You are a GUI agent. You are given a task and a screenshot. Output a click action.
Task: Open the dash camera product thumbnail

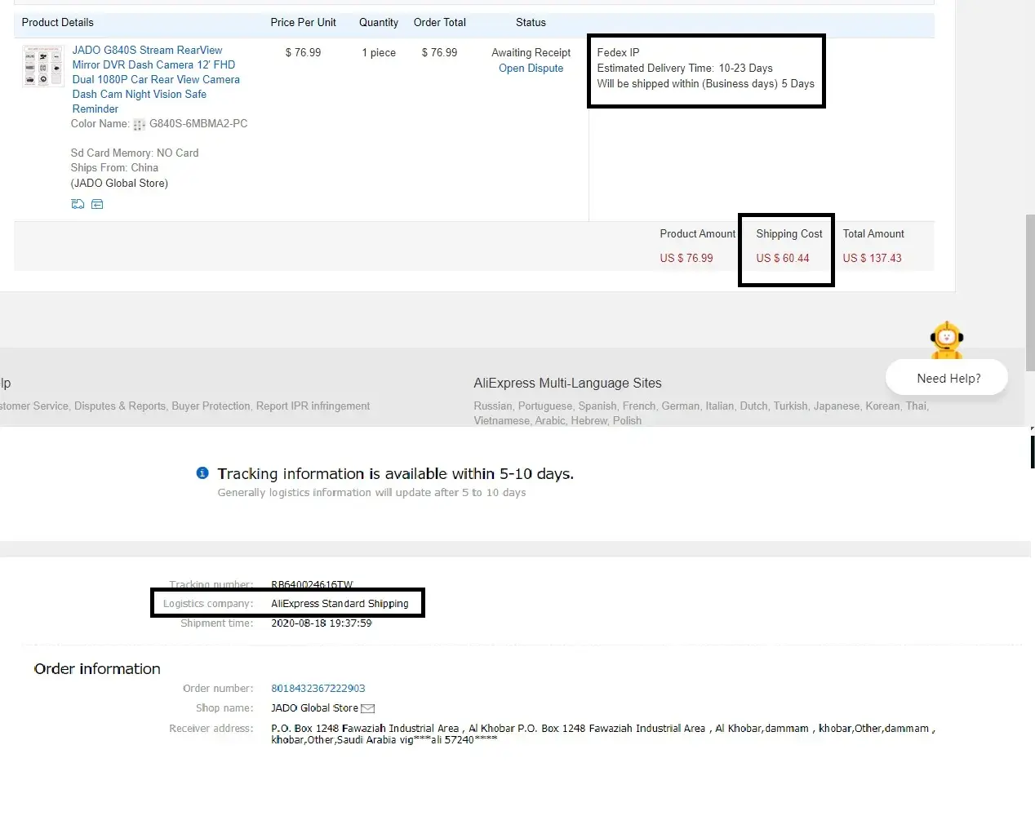pos(43,66)
